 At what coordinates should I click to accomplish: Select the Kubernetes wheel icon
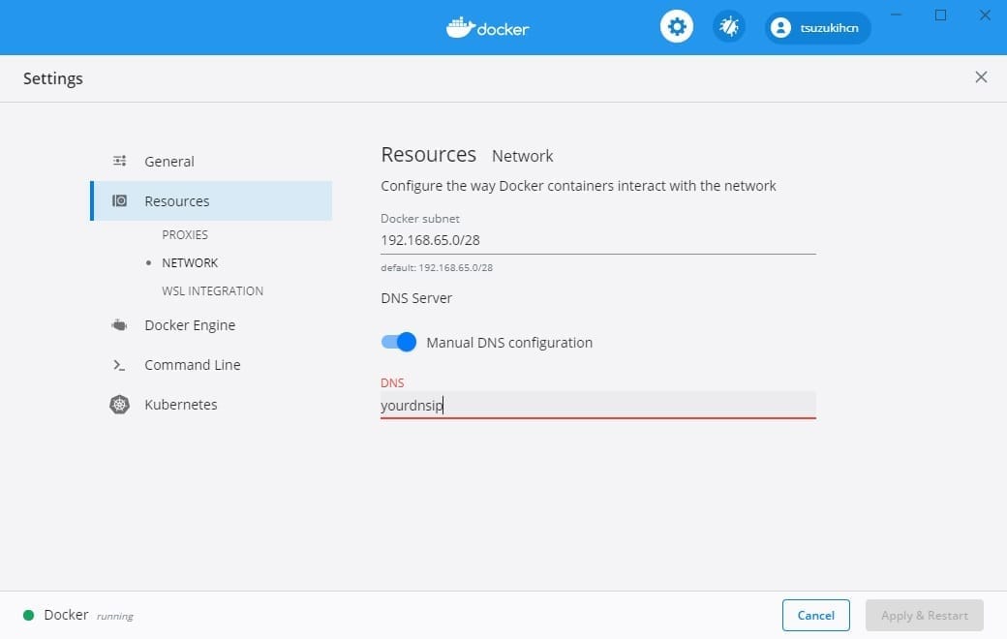[119, 405]
